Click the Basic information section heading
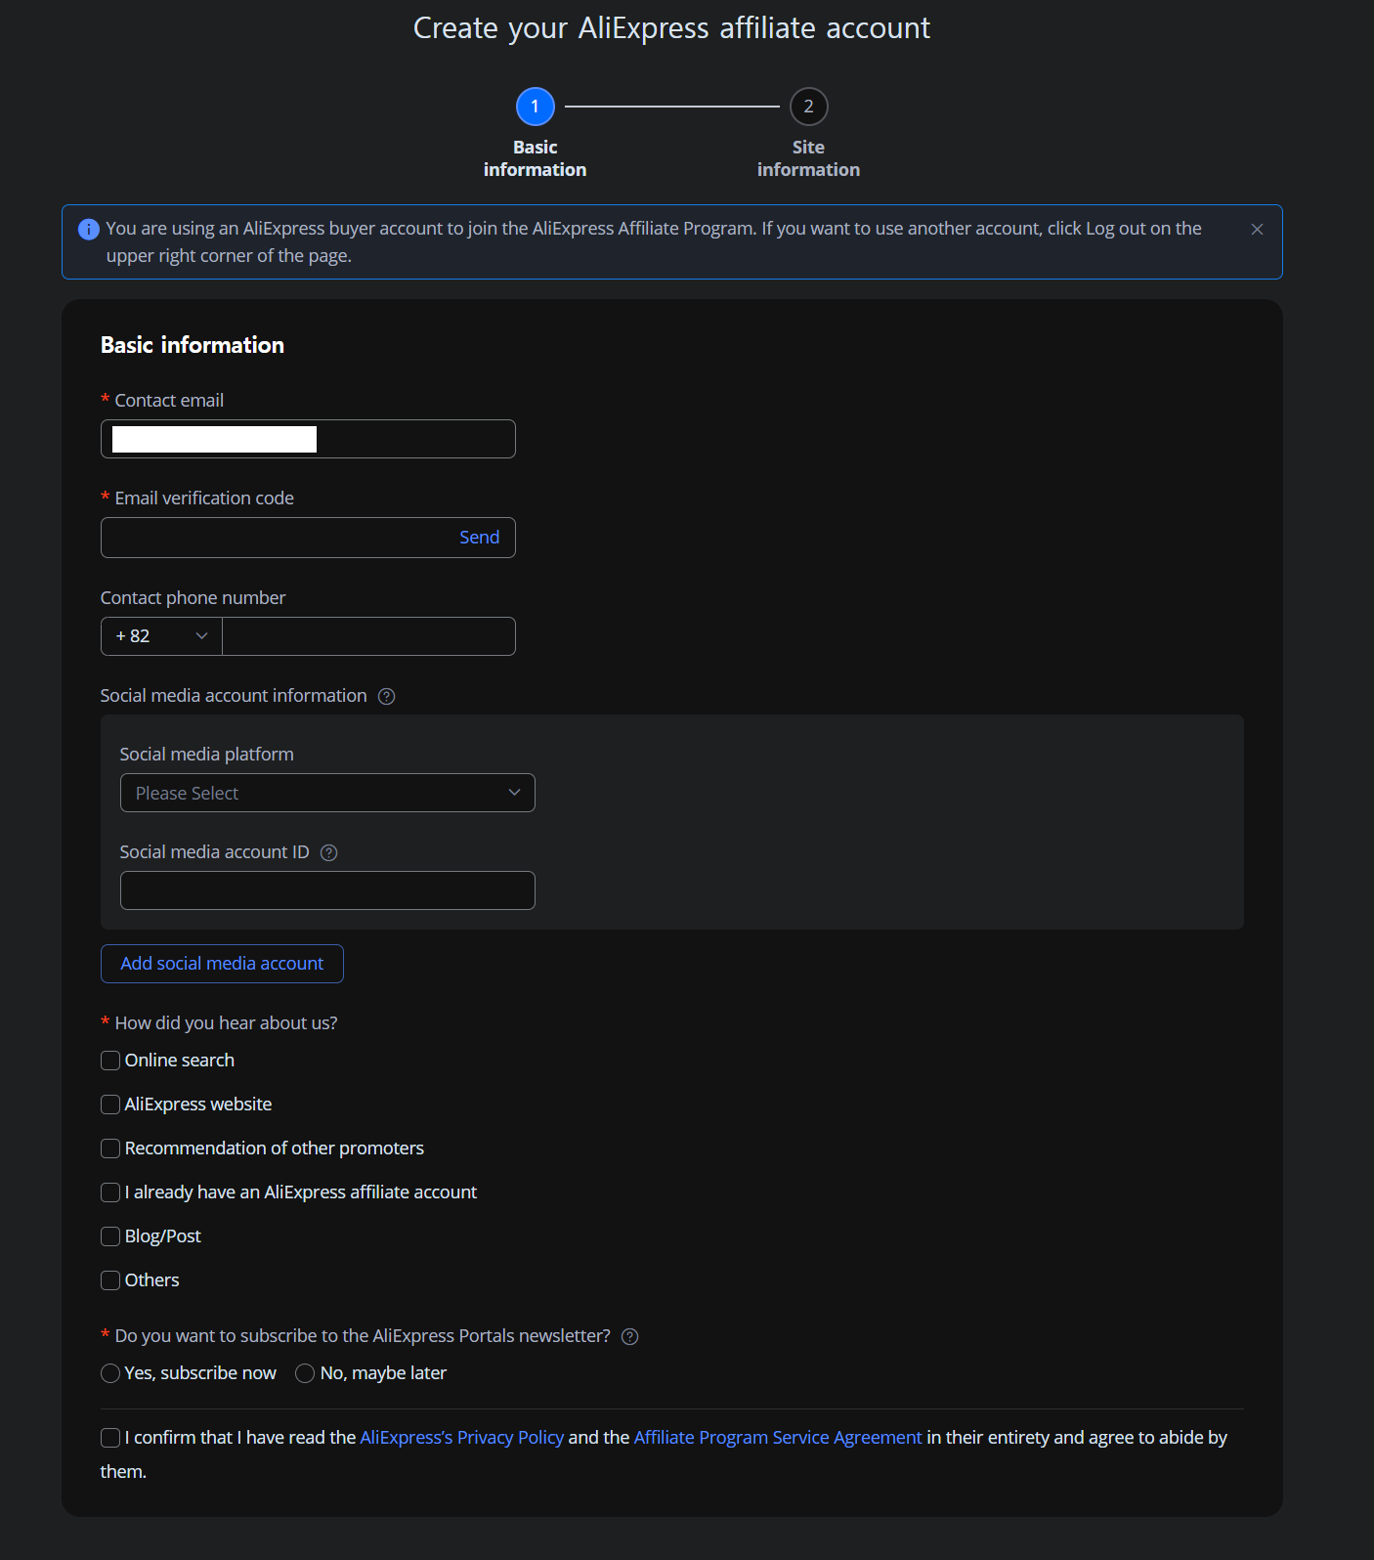 pos(193,345)
